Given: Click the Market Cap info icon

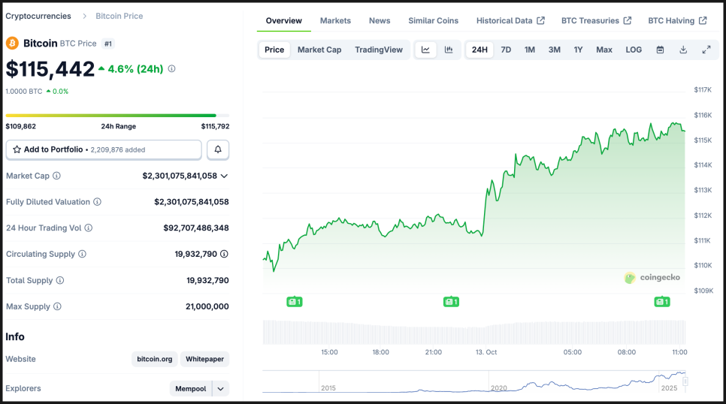Looking at the screenshot, I should pyautogui.click(x=56, y=176).
